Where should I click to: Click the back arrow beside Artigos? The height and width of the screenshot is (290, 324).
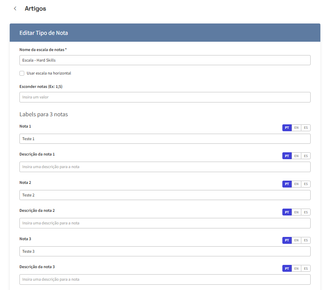point(15,9)
